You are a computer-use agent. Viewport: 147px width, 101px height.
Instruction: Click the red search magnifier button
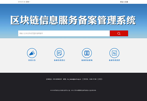(119, 33)
